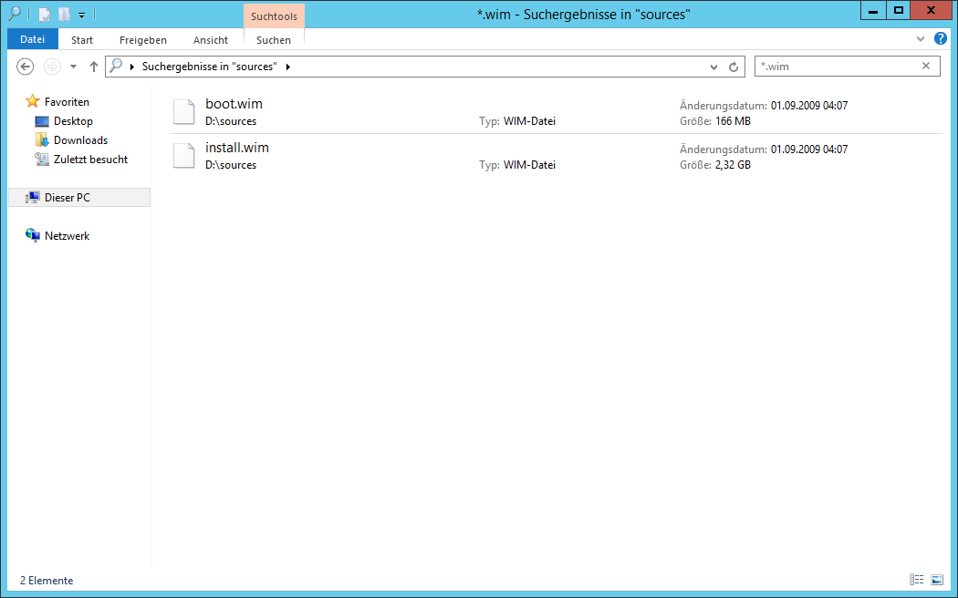
Task: Switch to details view in status bar
Action: 916,580
